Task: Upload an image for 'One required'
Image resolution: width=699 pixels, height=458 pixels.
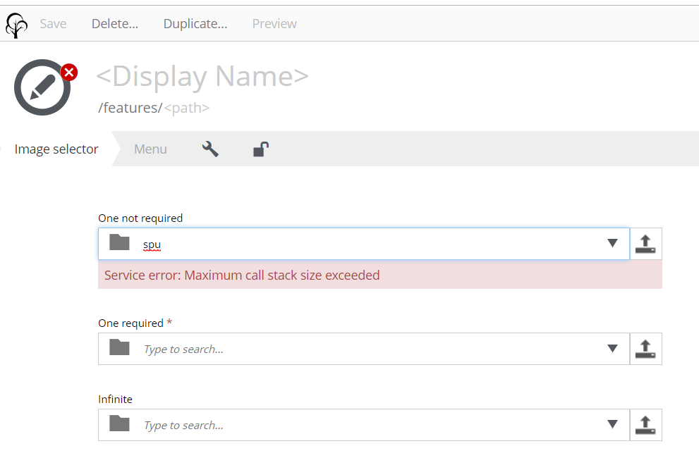Action: pyautogui.click(x=645, y=348)
